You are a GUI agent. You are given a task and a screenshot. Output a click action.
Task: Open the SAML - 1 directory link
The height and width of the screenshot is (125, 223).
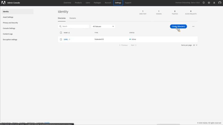(x=67, y=40)
